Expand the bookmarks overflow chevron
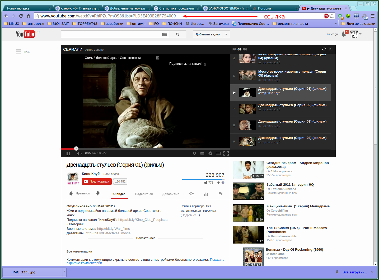The width and height of the screenshot is (379, 280). [336, 24]
